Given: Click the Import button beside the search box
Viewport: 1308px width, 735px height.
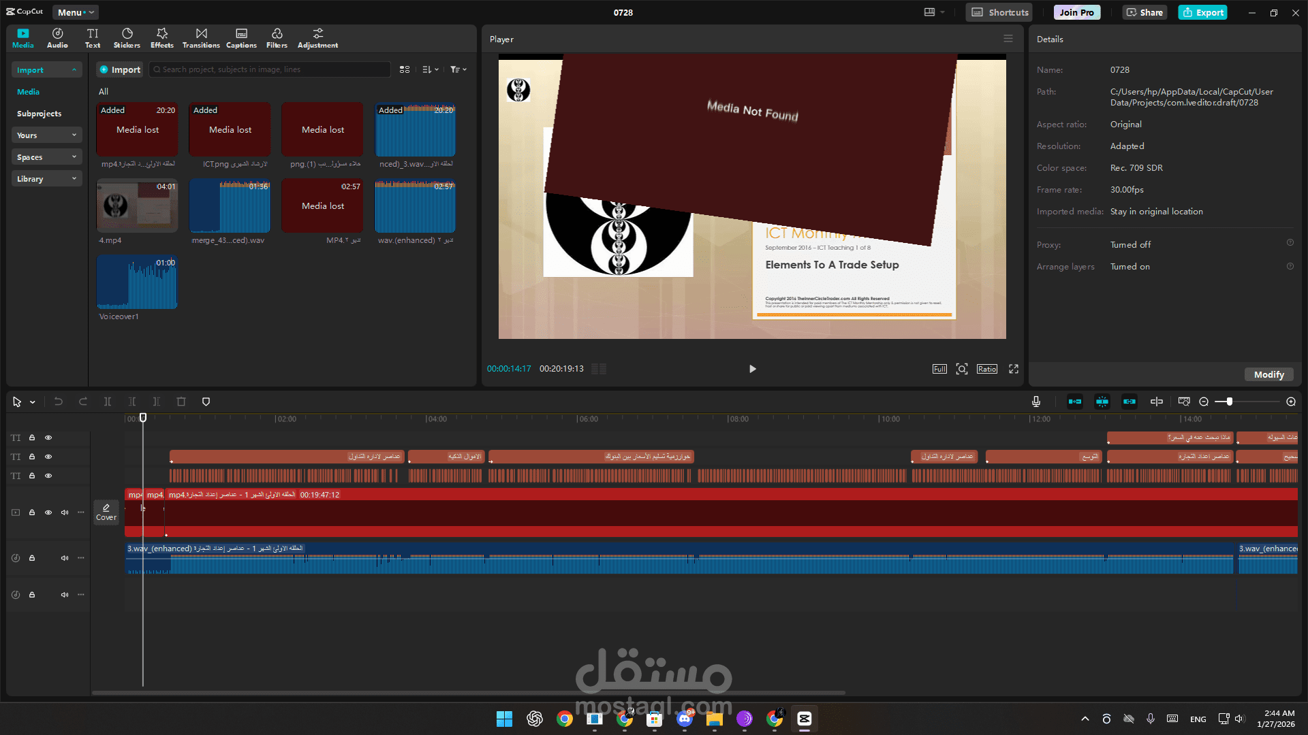Looking at the screenshot, I should pyautogui.click(x=120, y=69).
